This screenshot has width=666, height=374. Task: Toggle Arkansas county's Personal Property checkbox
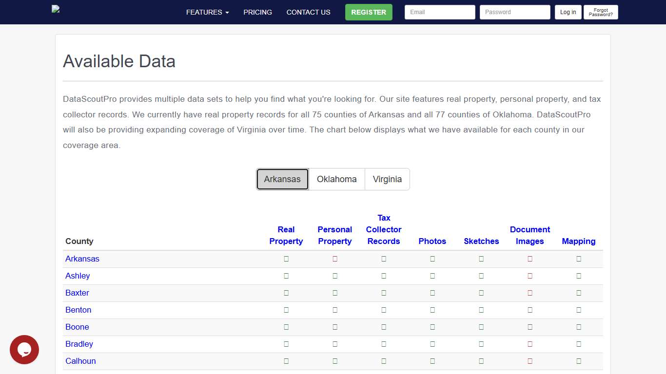point(335,259)
